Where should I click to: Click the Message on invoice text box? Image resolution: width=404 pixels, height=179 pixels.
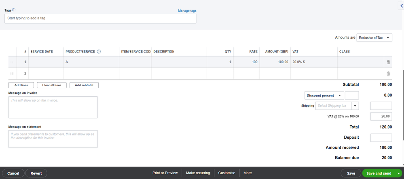53,107
